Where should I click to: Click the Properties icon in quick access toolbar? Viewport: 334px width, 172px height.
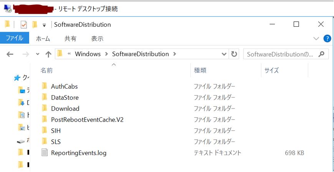[x=23, y=25]
